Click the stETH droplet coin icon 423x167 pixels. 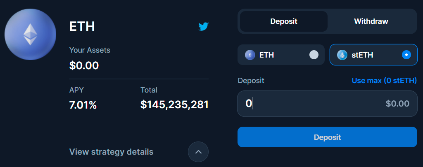pos(342,55)
